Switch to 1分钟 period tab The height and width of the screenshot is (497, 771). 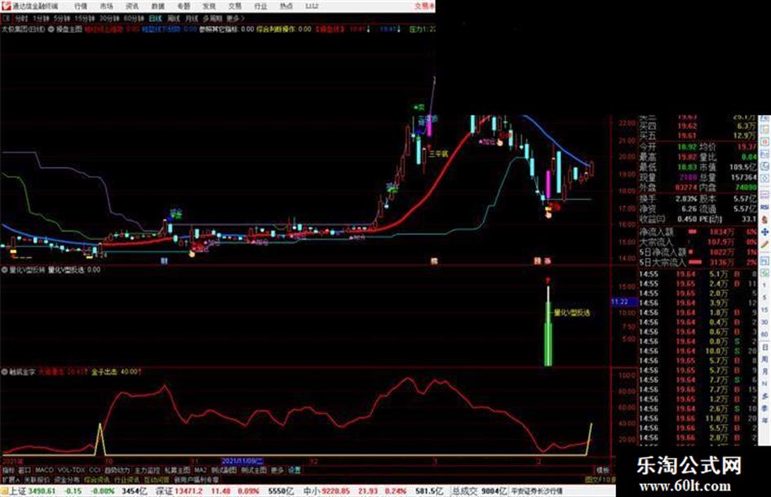[x=41, y=18]
